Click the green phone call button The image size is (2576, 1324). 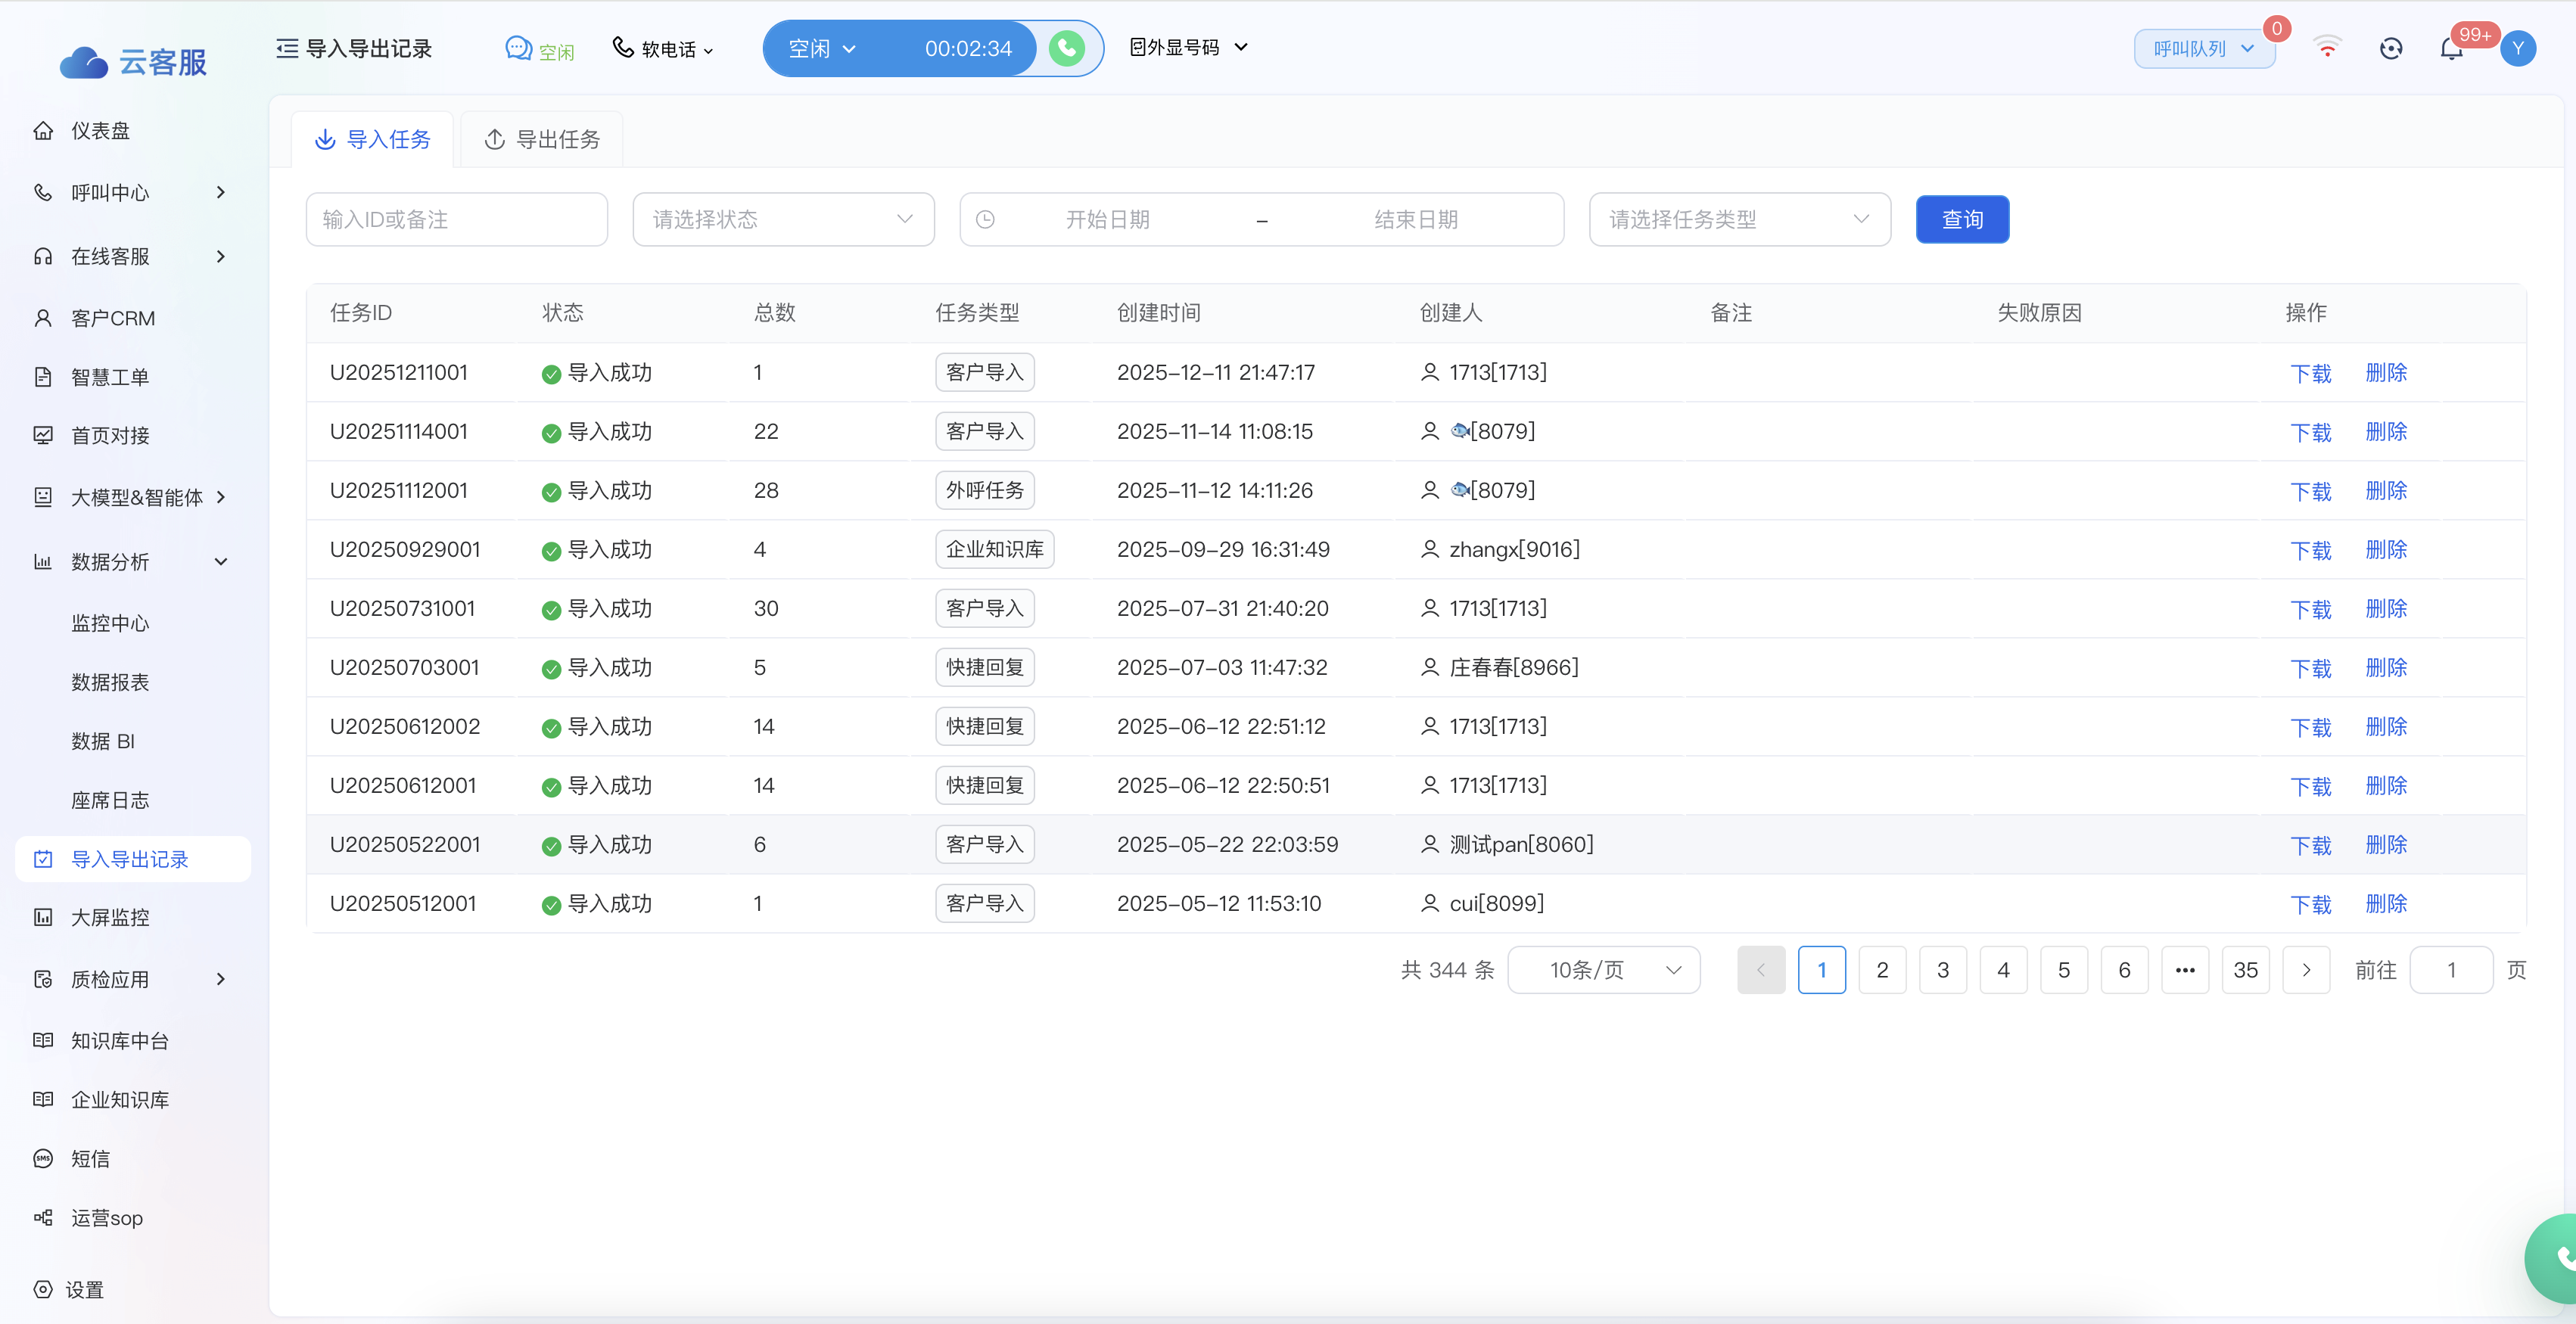pyautogui.click(x=1066, y=48)
